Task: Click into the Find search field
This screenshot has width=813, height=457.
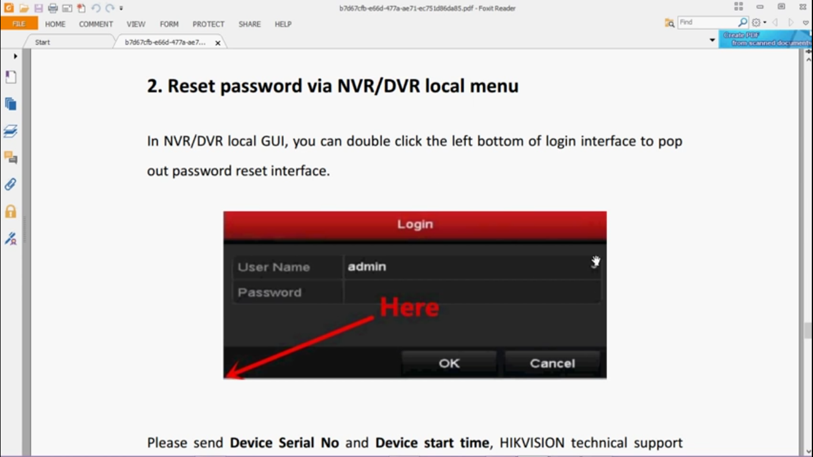Action: [708, 22]
